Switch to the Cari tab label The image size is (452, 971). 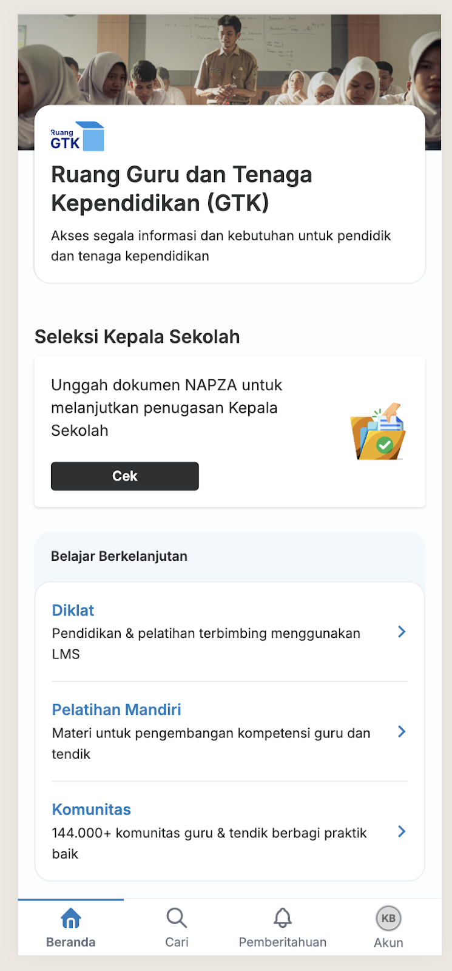[x=177, y=942]
